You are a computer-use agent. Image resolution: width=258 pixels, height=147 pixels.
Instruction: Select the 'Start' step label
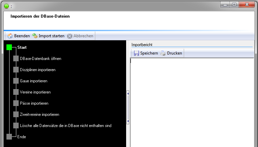22,47
